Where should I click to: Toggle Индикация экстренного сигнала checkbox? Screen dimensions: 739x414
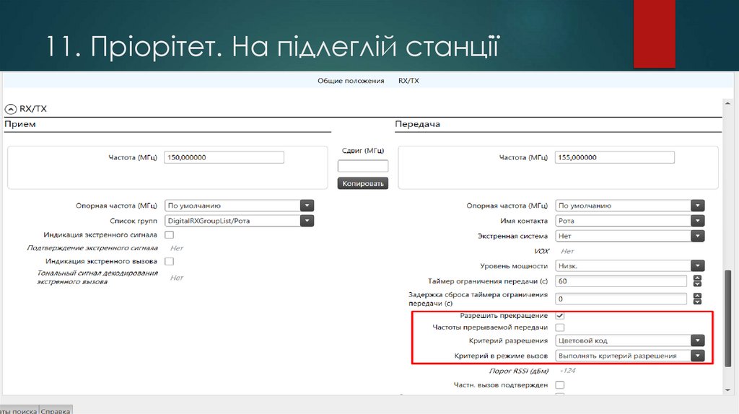pos(169,234)
